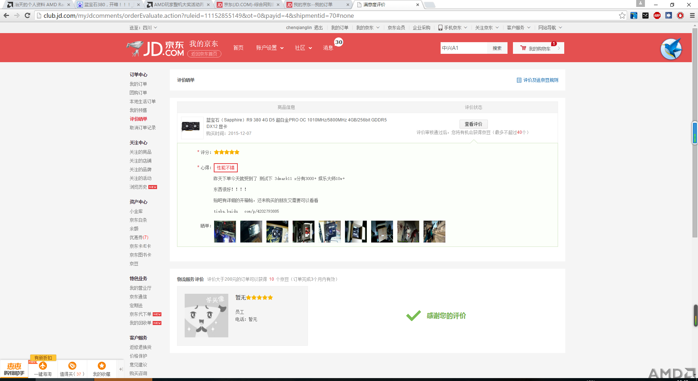Select 关注的商品 in left sidebar
This screenshot has width=698, height=381.
pos(140,152)
